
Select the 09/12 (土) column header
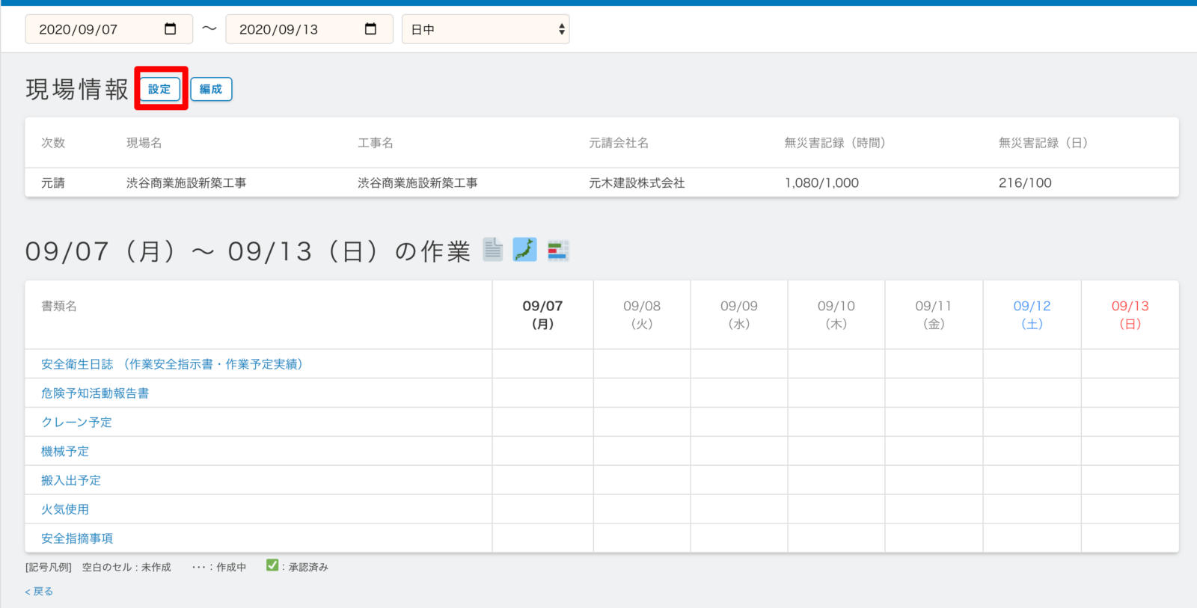pos(1032,315)
